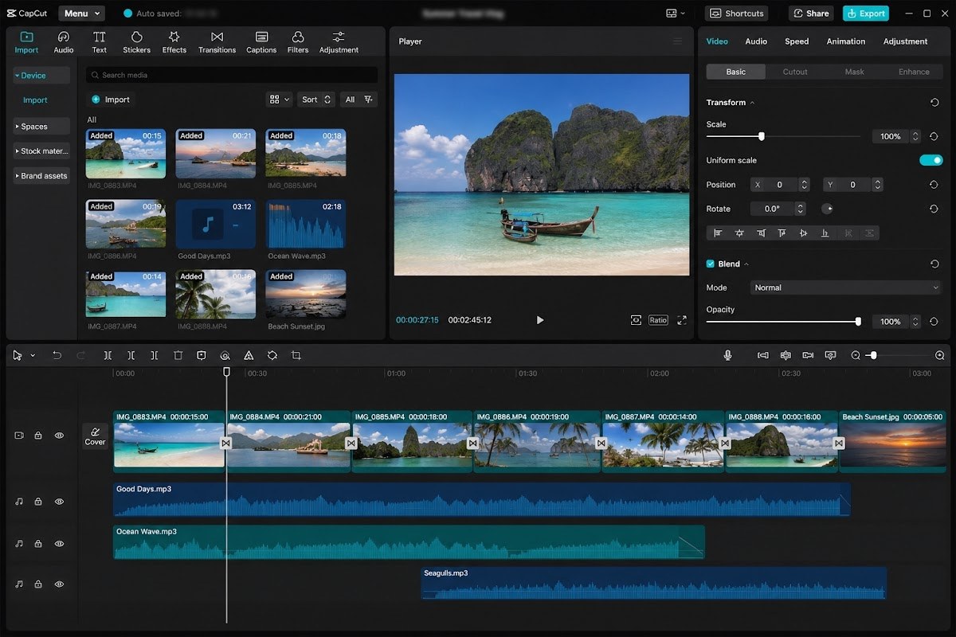The width and height of the screenshot is (956, 637).
Task: Hide the Good Days.mp3 audio track
Action: [59, 502]
